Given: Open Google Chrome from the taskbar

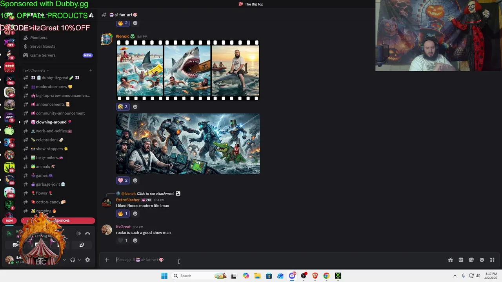Looking at the screenshot, I should (x=326, y=276).
